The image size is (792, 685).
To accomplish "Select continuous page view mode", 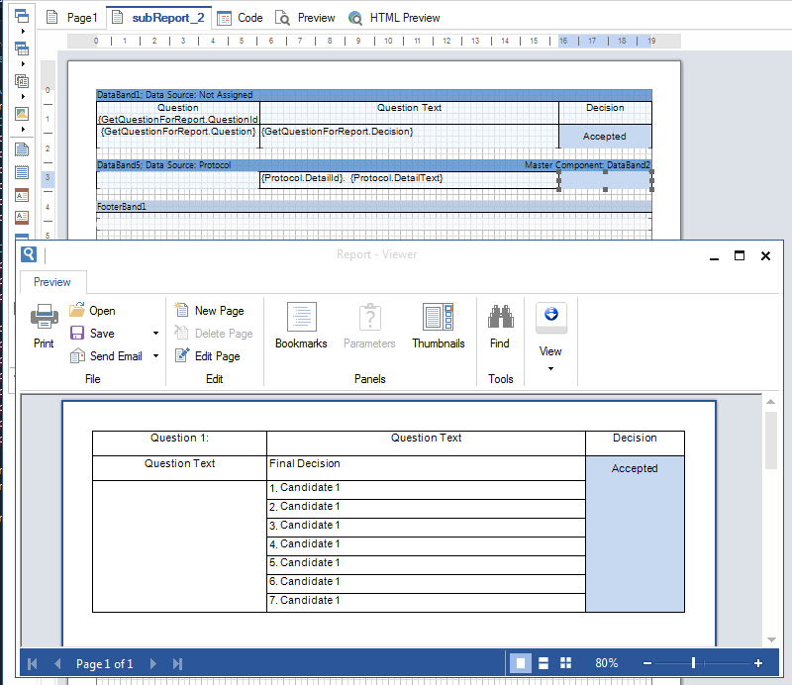I will [x=544, y=663].
